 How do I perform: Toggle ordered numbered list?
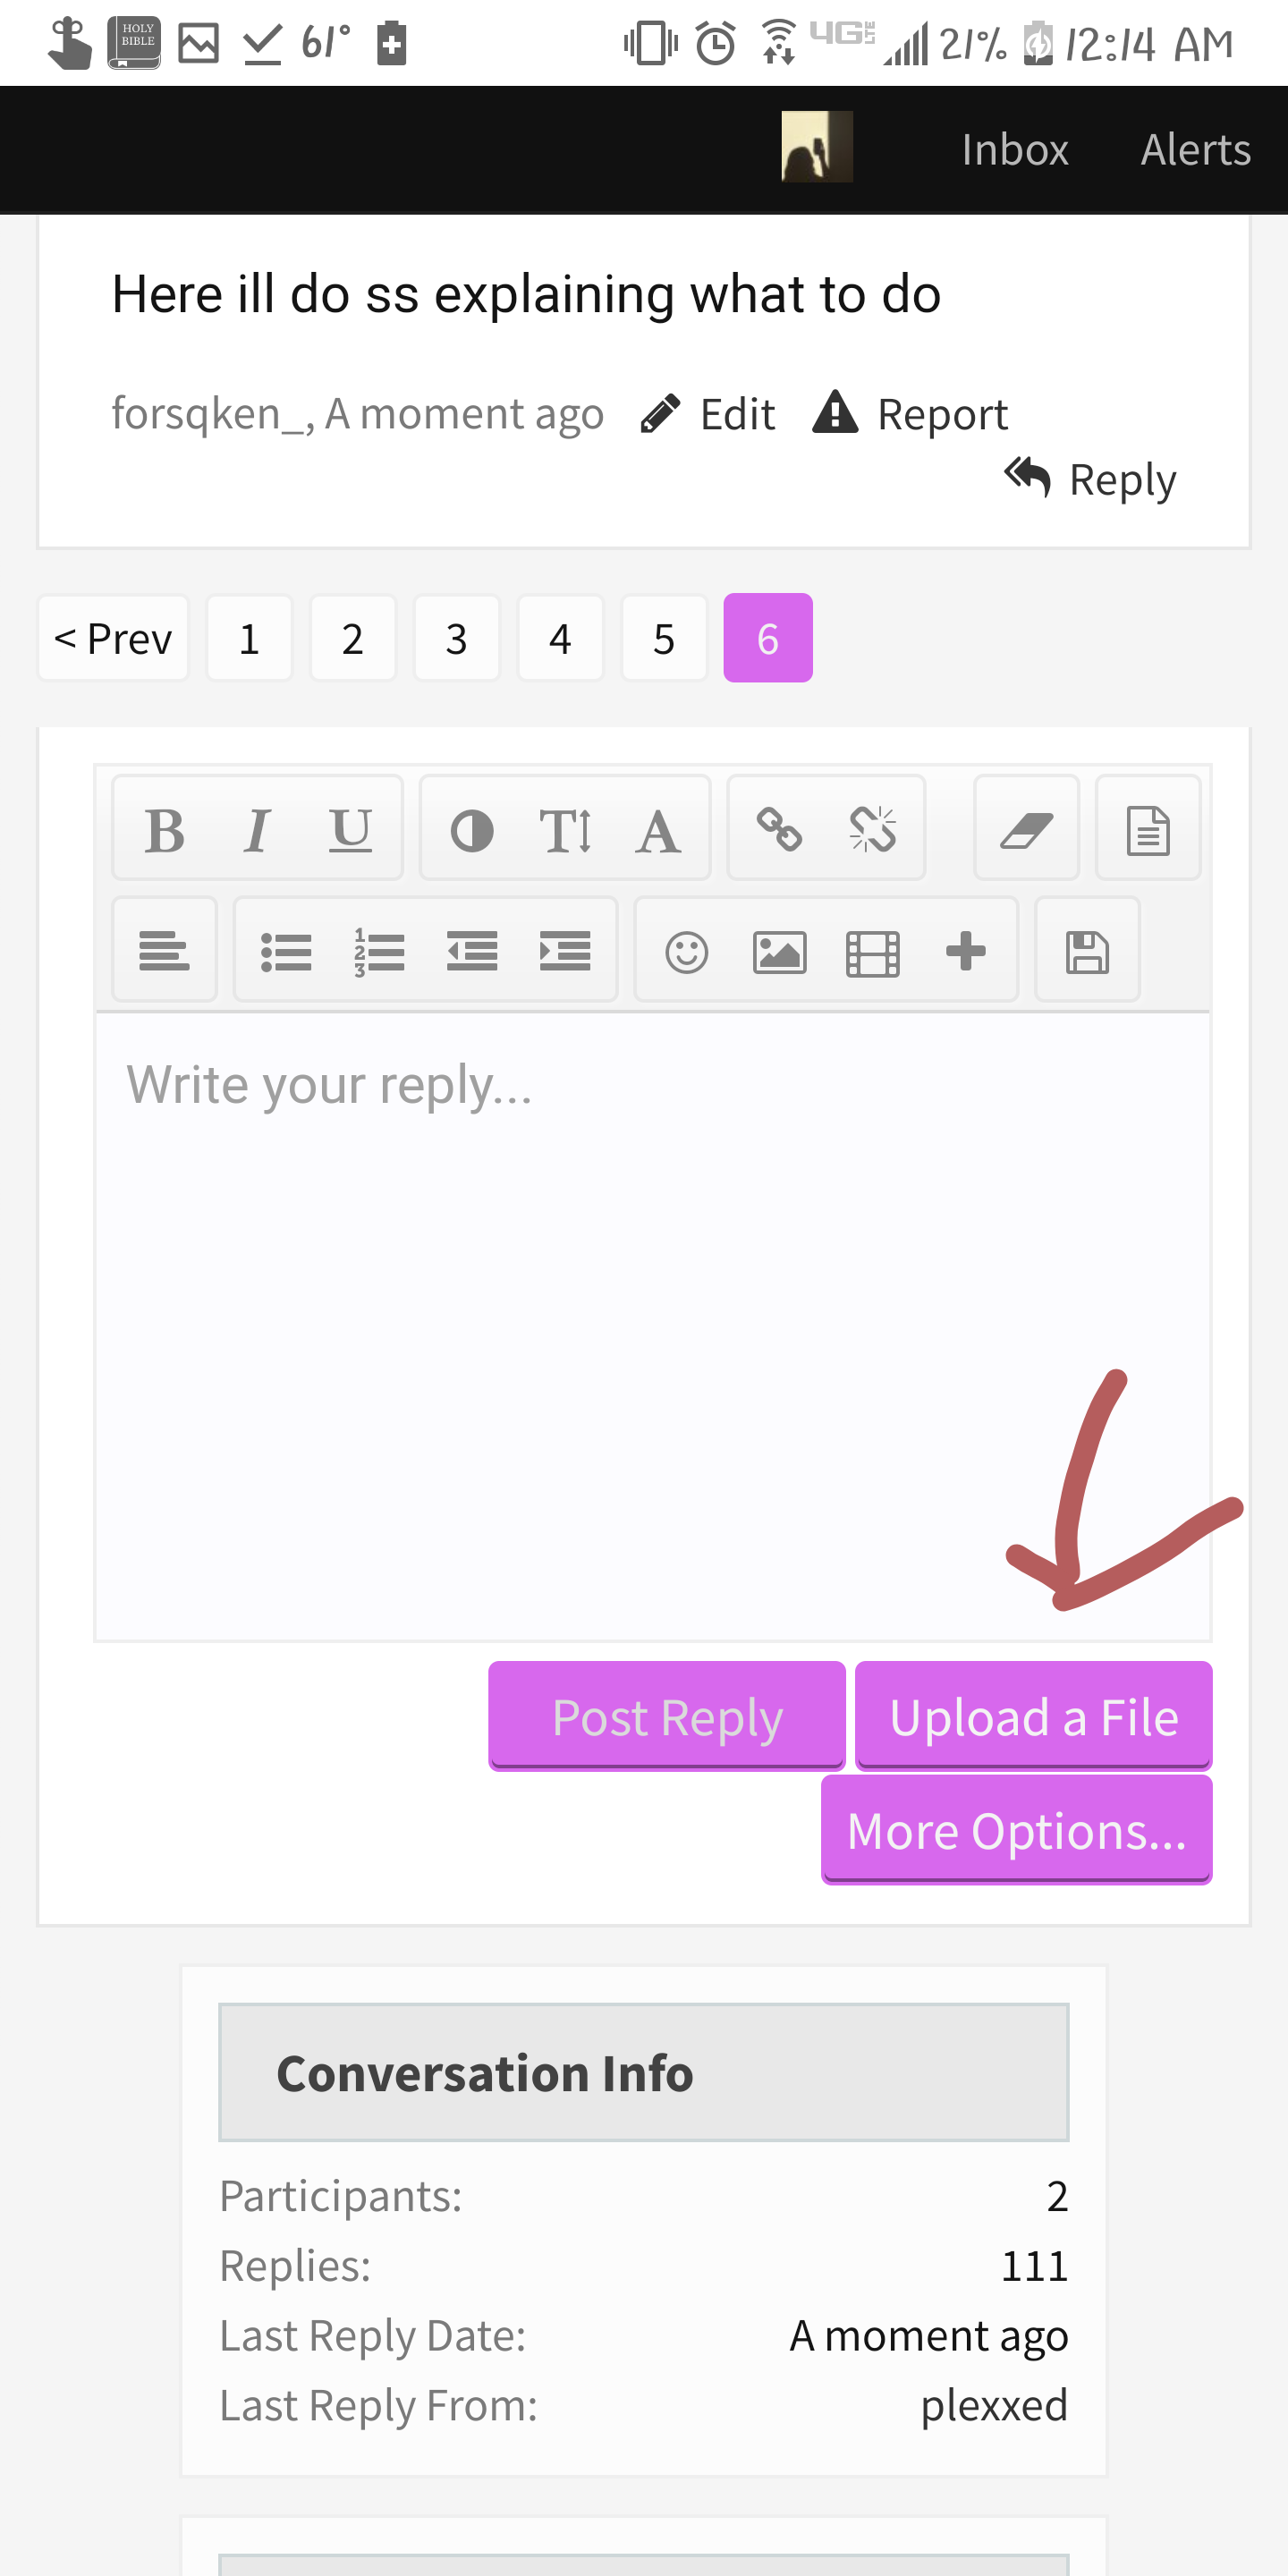[x=379, y=951]
